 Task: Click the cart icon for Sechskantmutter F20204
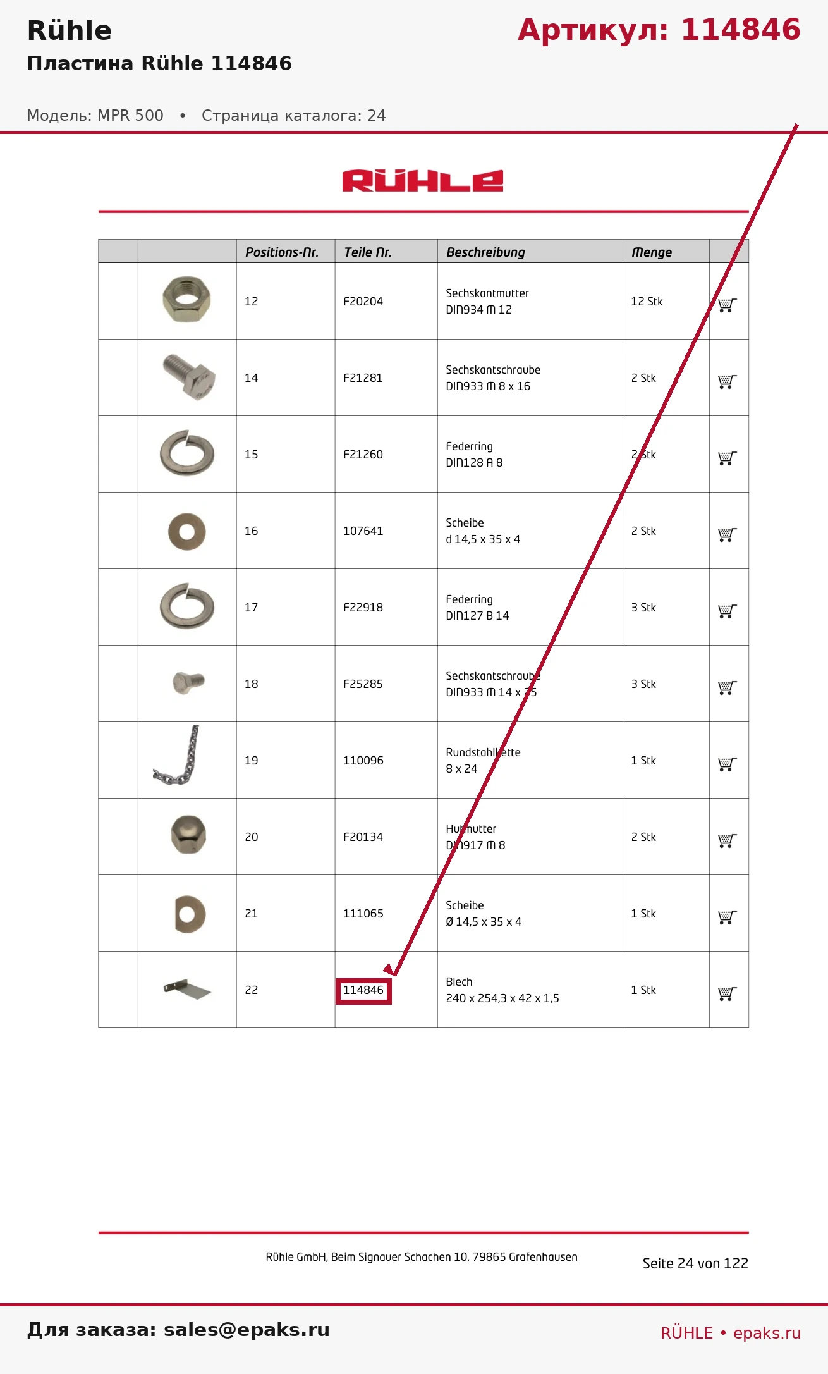point(728,305)
